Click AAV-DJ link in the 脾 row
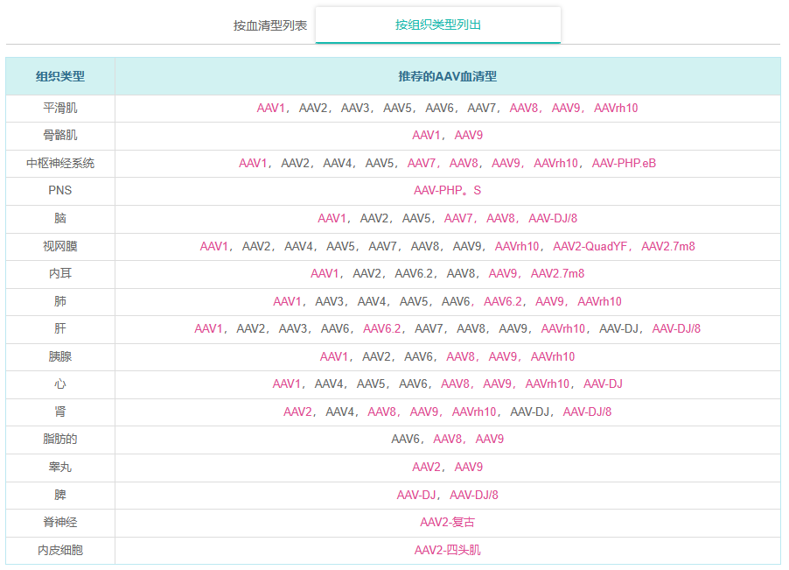 [x=416, y=495]
